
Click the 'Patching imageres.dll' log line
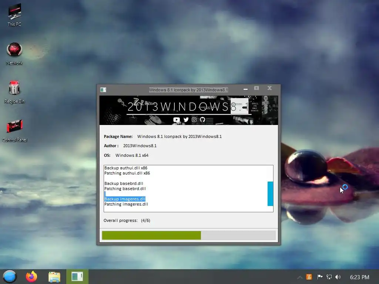pos(126,204)
